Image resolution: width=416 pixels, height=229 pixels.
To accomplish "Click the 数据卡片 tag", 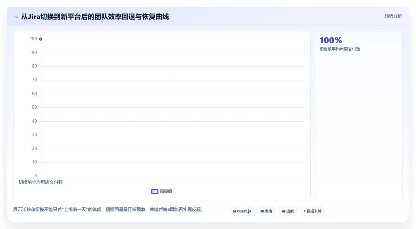I will point(312,211).
